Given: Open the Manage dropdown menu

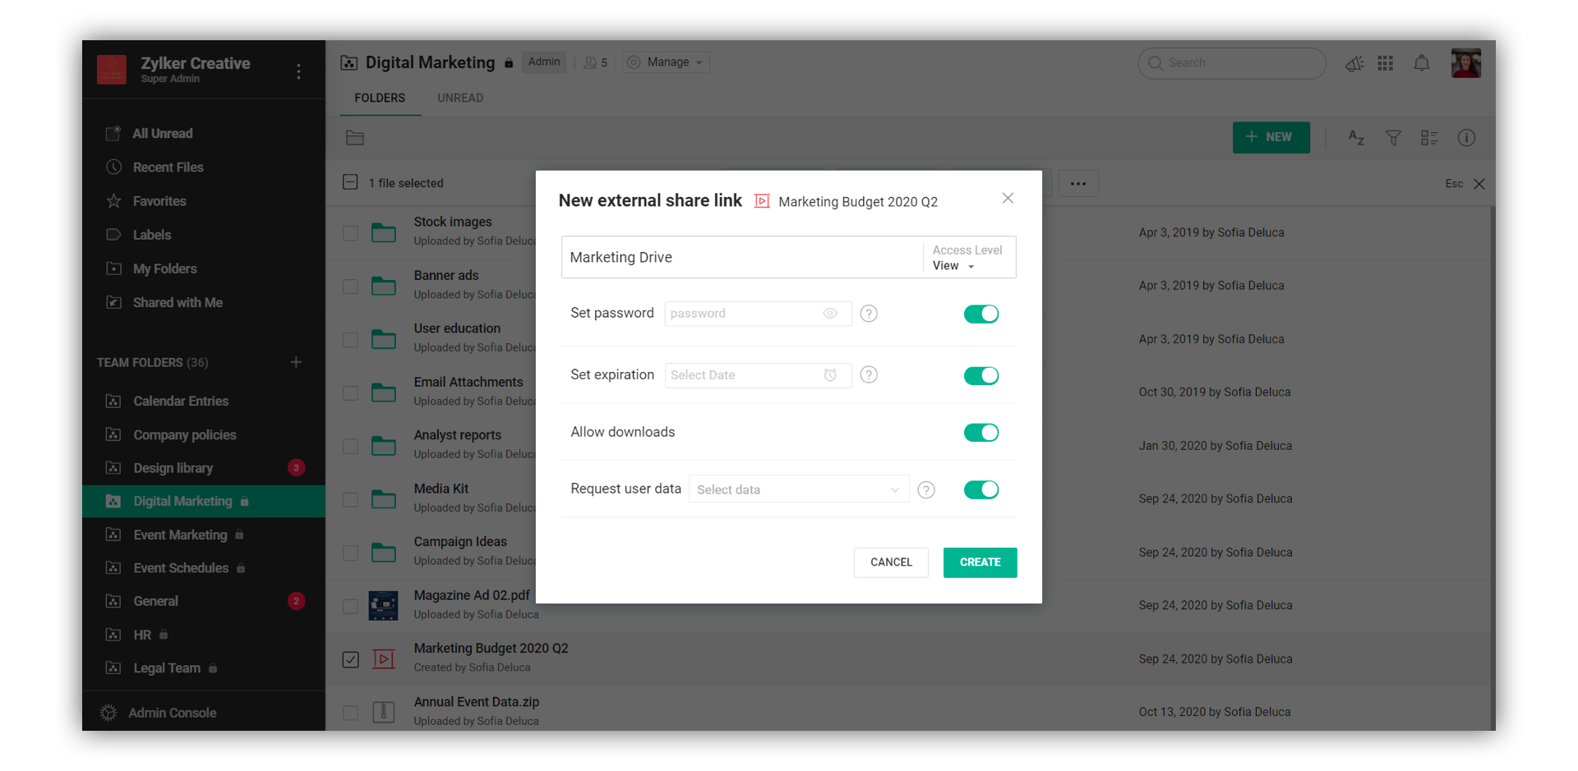Looking at the screenshot, I should 667,62.
